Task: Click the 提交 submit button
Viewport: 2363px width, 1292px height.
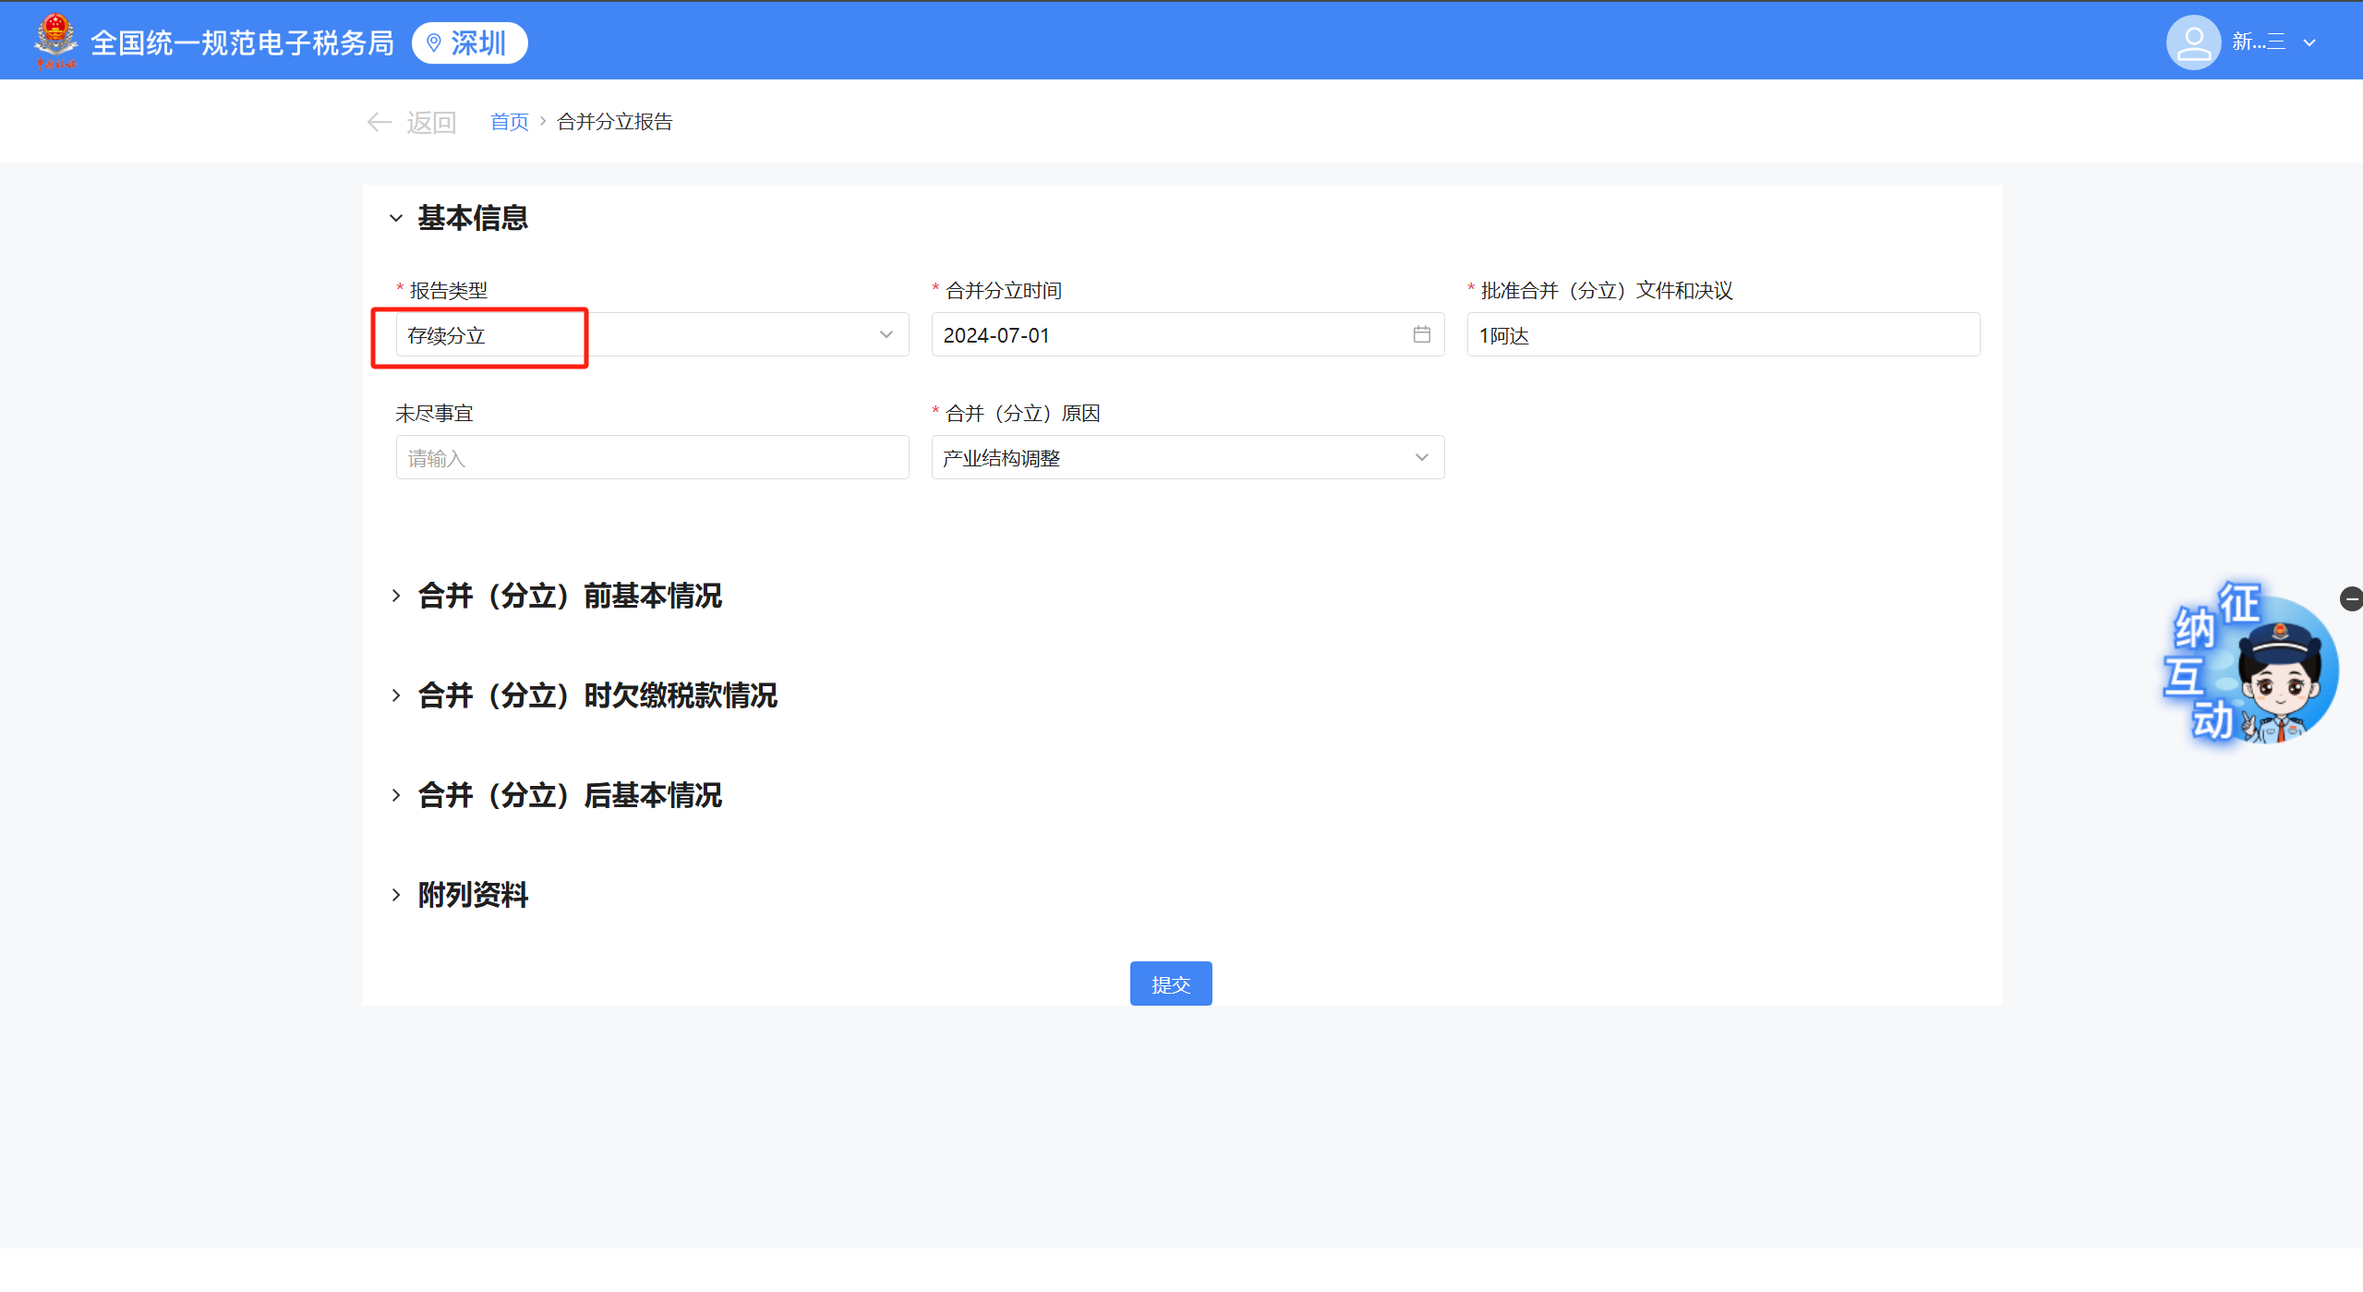Action: [1171, 984]
